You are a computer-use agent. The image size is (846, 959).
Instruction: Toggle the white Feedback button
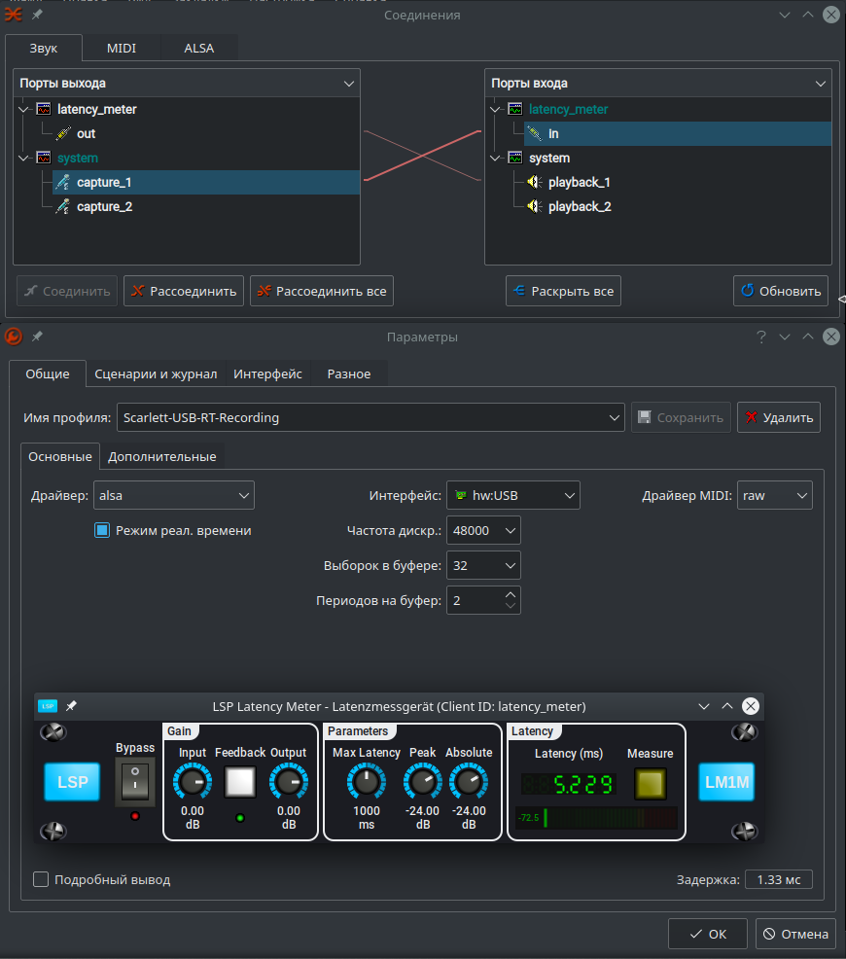[240, 782]
